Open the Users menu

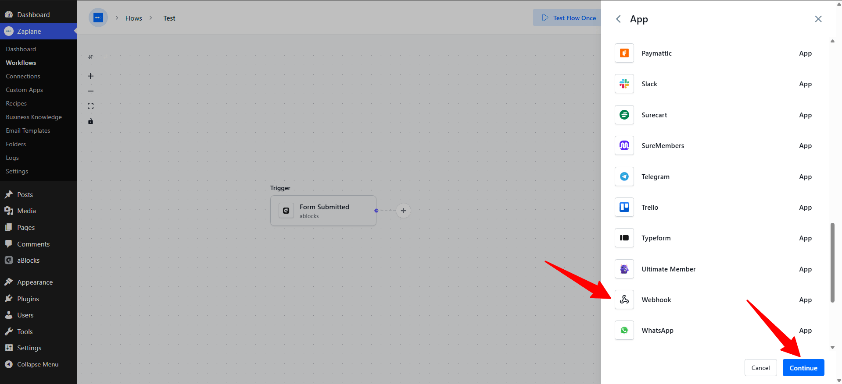pos(39,315)
